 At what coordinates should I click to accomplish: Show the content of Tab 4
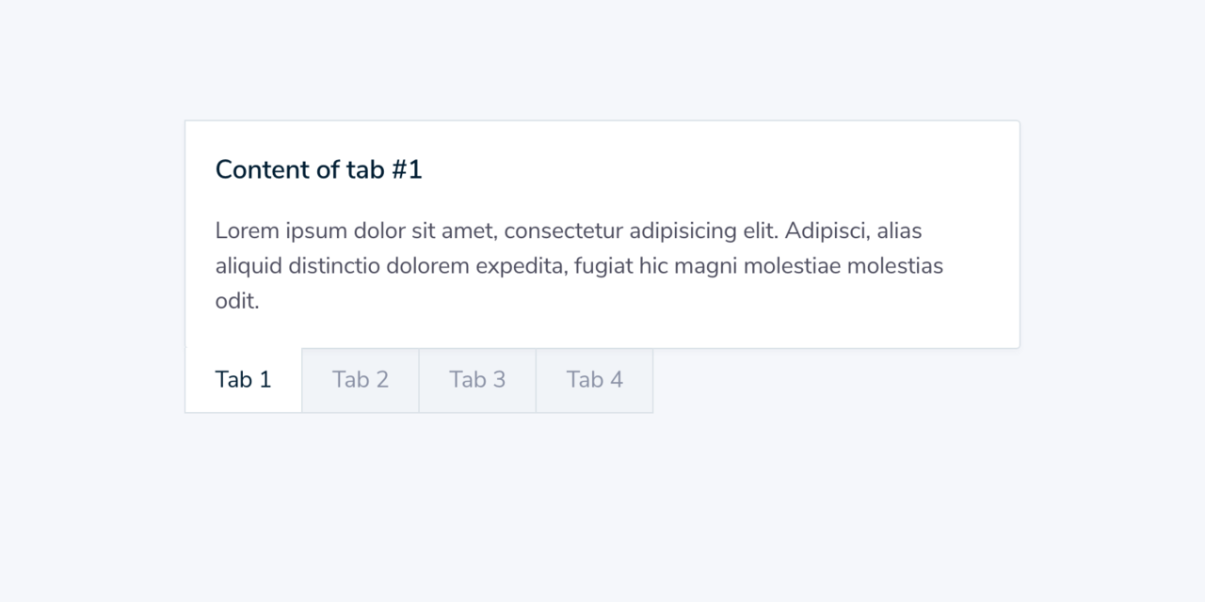[594, 380]
